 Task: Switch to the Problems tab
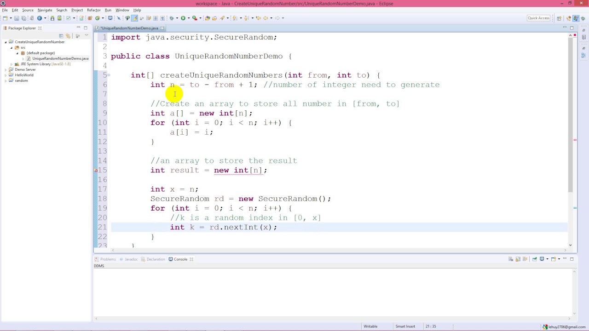click(x=105, y=259)
